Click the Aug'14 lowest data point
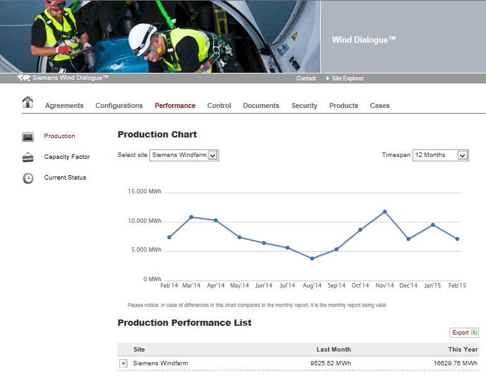Viewport: 486px width, 376px height. coord(312,259)
